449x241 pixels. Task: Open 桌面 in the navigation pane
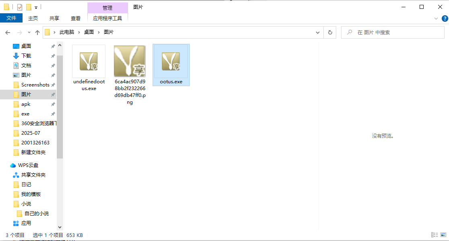click(26, 46)
